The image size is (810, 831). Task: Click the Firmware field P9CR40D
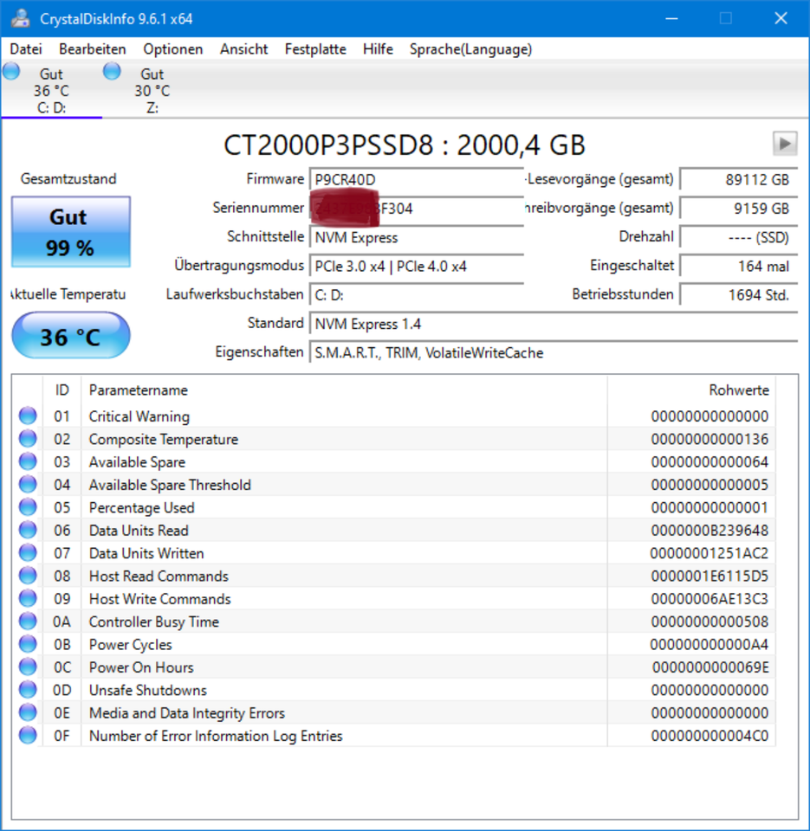(x=417, y=180)
